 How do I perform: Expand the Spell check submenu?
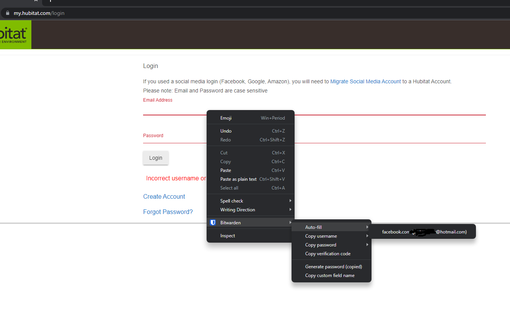(x=231, y=200)
